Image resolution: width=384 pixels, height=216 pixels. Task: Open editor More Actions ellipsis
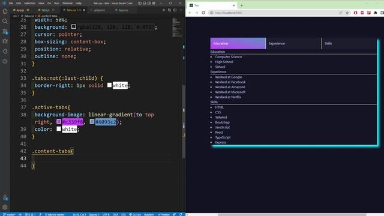click(x=181, y=10)
